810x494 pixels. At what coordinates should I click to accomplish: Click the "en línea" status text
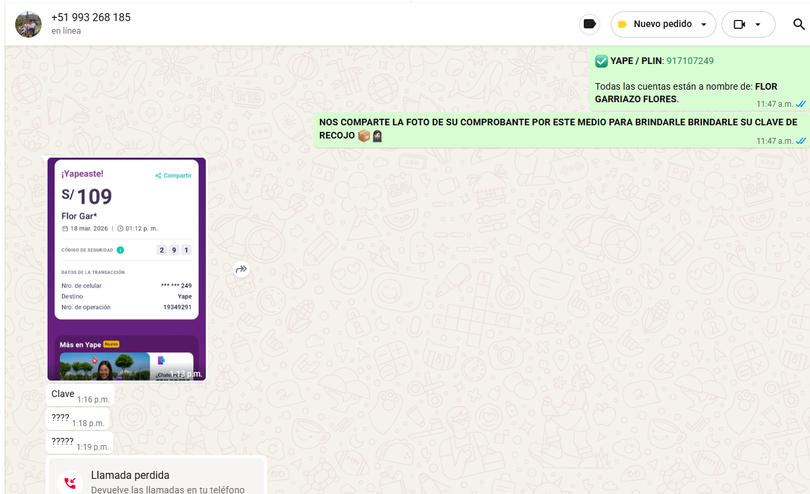point(67,31)
